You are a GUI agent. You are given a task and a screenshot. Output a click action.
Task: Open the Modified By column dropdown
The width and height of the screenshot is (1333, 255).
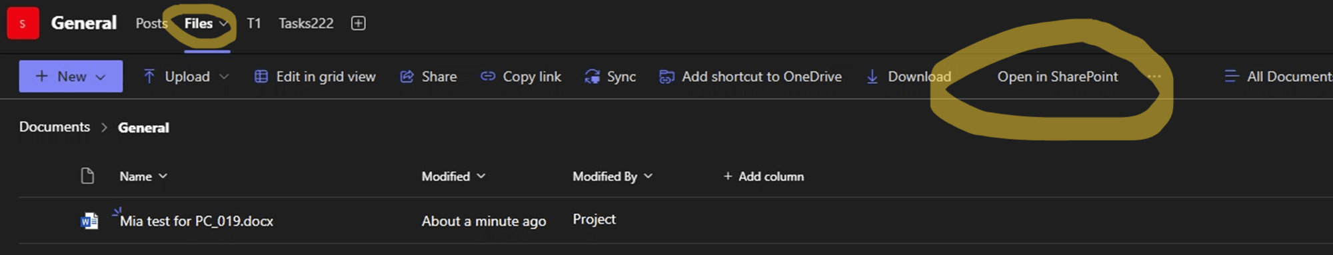click(613, 176)
